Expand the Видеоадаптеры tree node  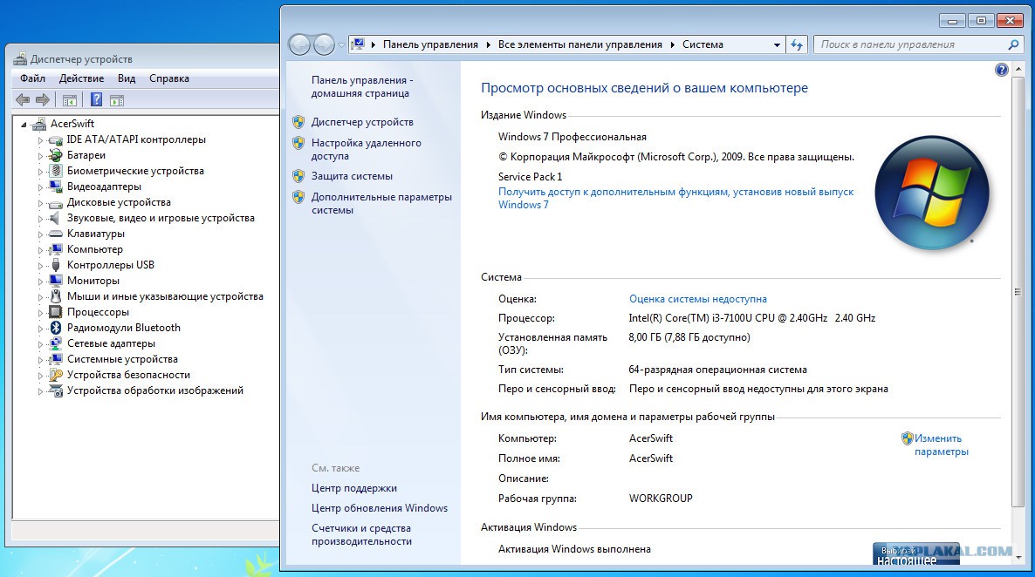pos(40,187)
